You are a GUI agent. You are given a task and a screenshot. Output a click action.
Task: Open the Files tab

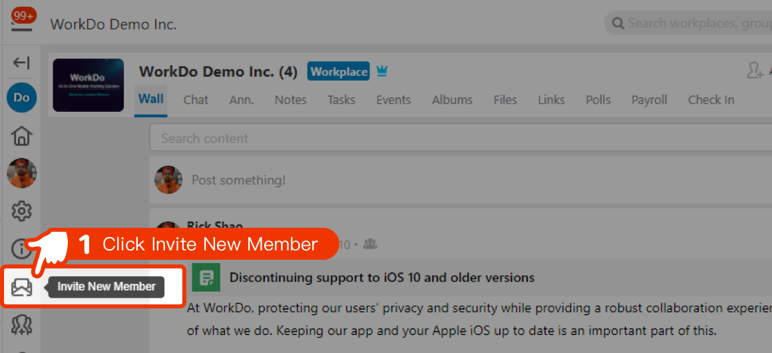tap(505, 100)
